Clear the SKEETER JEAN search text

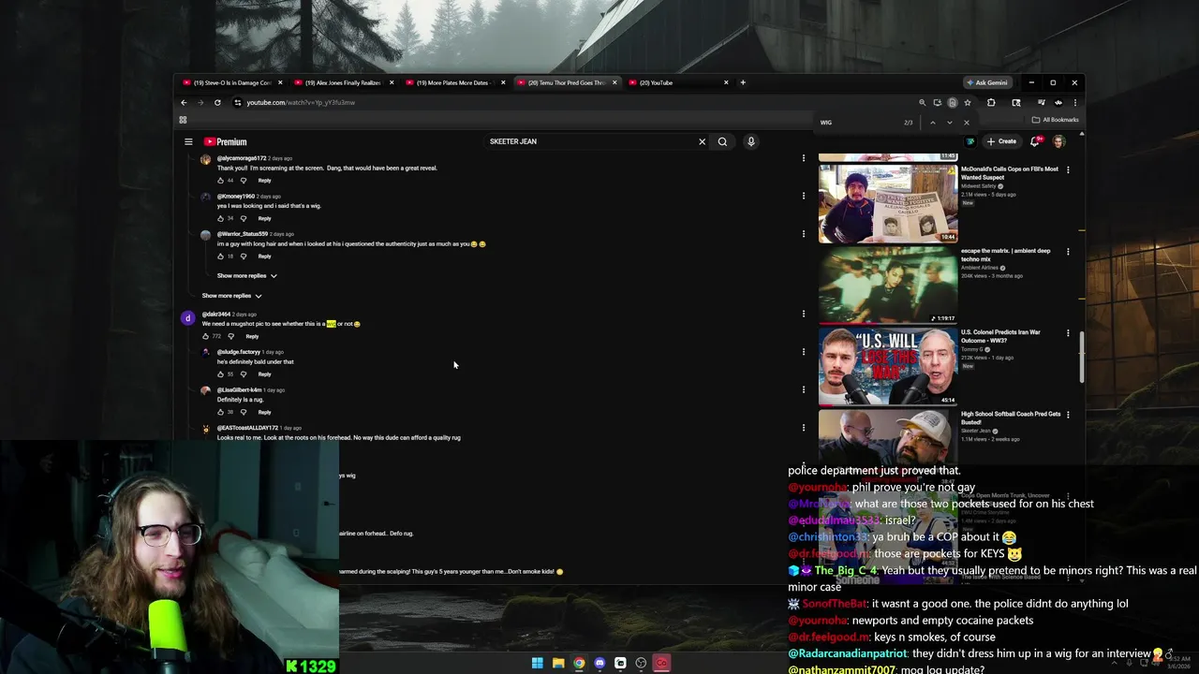[702, 141]
